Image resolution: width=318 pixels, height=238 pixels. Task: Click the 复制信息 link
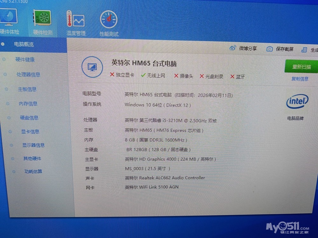pos(300,79)
